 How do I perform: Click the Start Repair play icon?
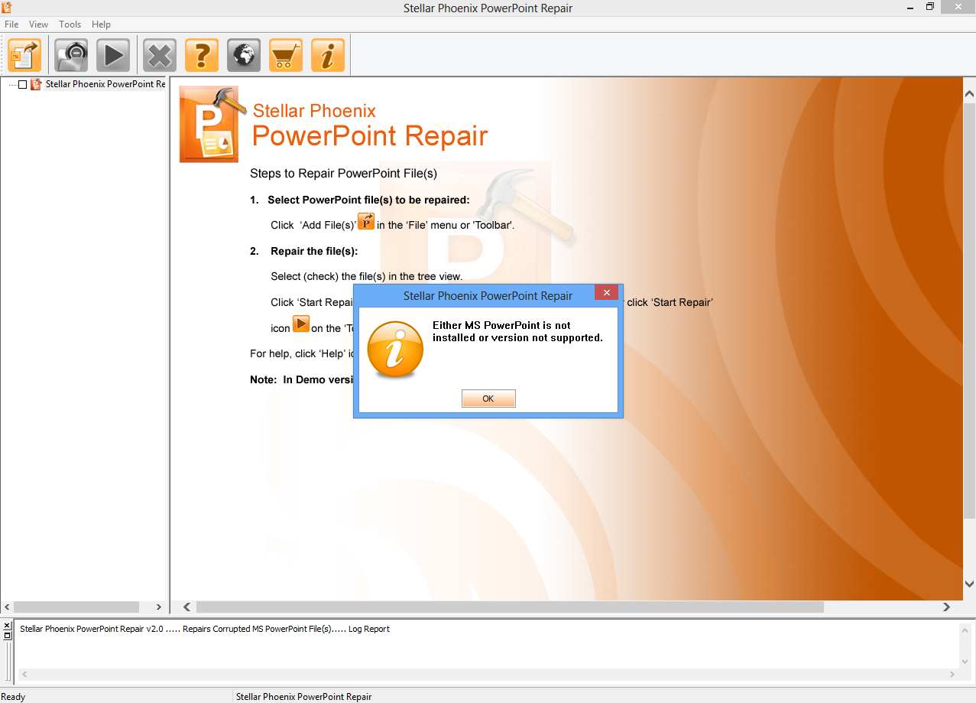pos(113,55)
